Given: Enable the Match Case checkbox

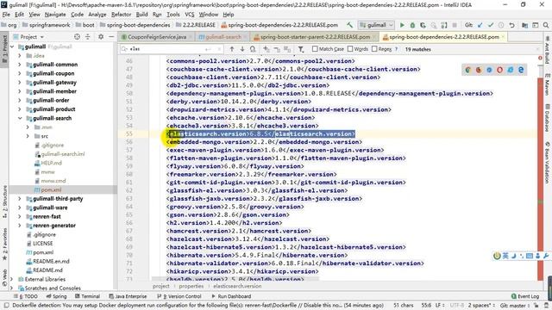Looking at the screenshot, I should (x=315, y=49).
